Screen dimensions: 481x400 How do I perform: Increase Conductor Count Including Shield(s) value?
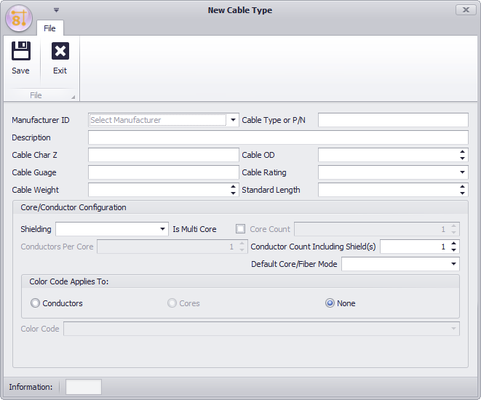[x=453, y=244]
